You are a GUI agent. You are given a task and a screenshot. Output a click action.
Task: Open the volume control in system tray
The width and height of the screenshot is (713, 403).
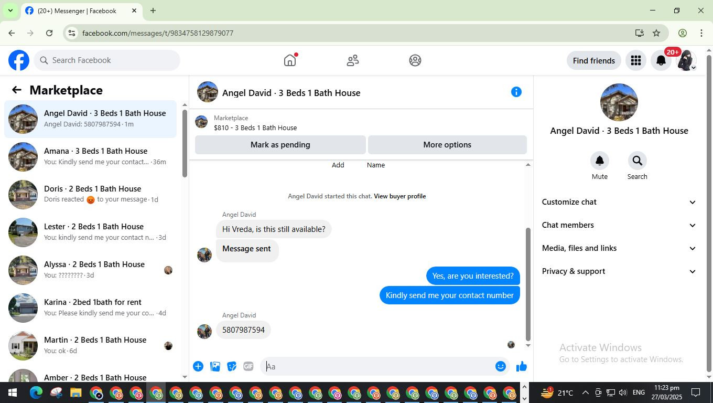pos(623,393)
